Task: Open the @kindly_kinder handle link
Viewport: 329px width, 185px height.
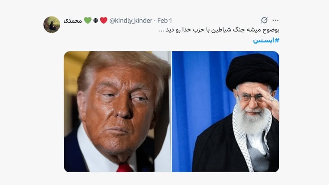Action: pos(131,21)
